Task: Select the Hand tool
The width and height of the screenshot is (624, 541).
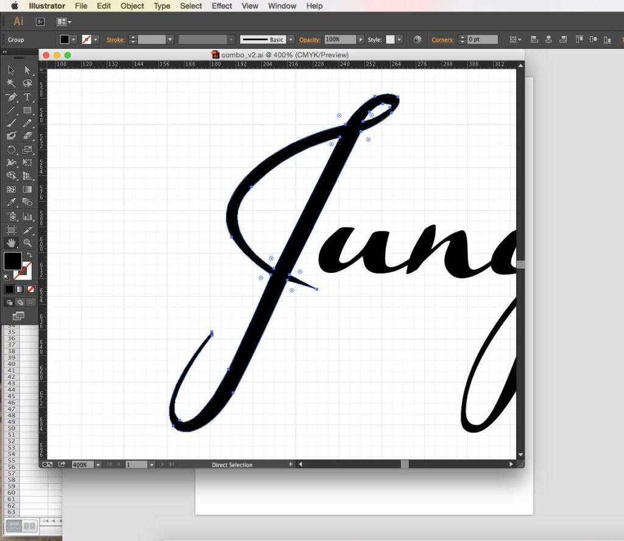Action: pos(11,243)
